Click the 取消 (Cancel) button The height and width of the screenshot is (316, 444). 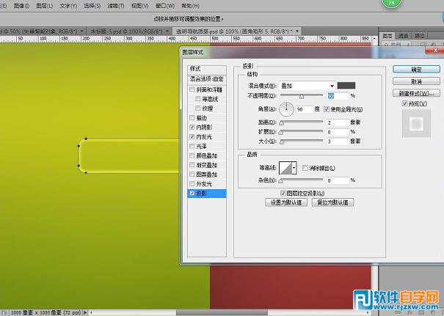pos(415,81)
